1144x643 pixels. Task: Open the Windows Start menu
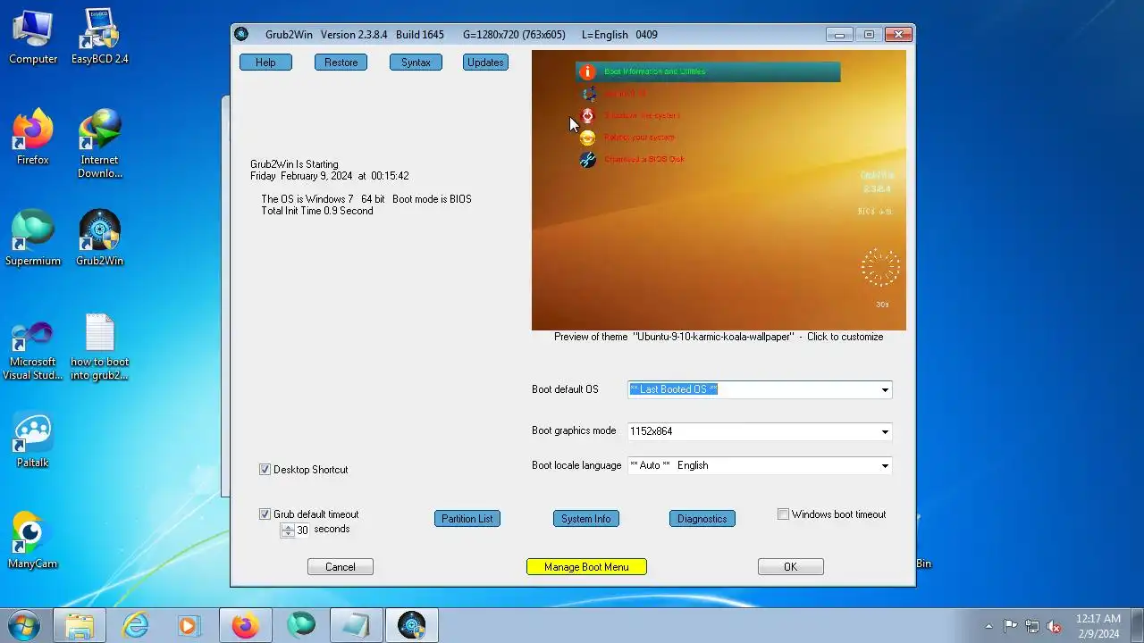24,625
